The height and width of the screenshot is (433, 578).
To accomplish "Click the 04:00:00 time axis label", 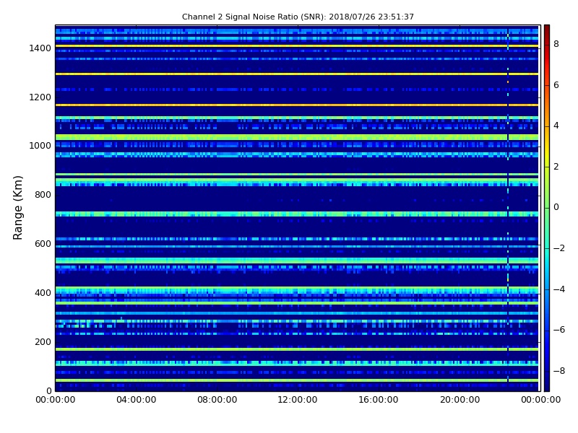I will 136,400.
